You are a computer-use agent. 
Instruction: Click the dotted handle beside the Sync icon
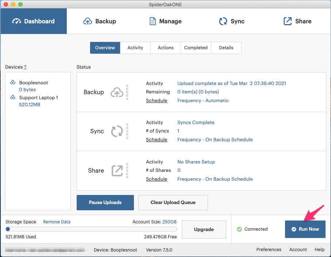tap(127, 131)
